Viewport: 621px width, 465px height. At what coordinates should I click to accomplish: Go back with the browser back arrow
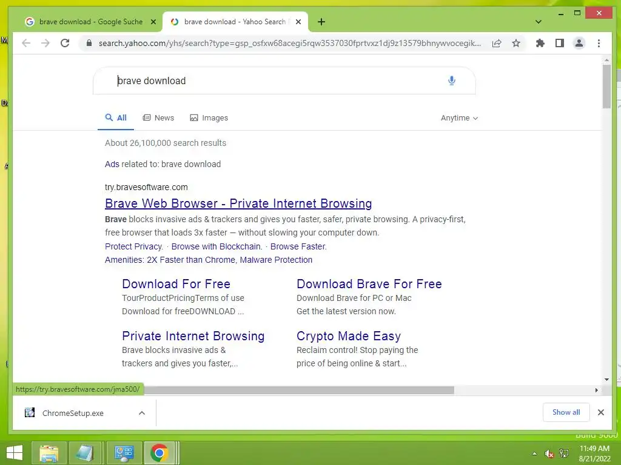(x=26, y=43)
